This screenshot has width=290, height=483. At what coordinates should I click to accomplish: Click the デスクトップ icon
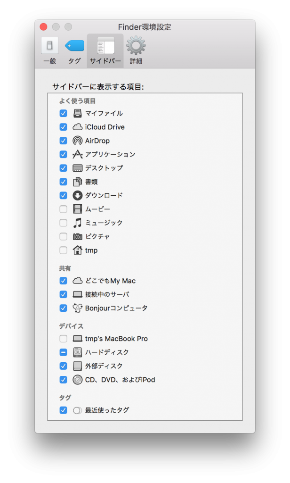78,168
